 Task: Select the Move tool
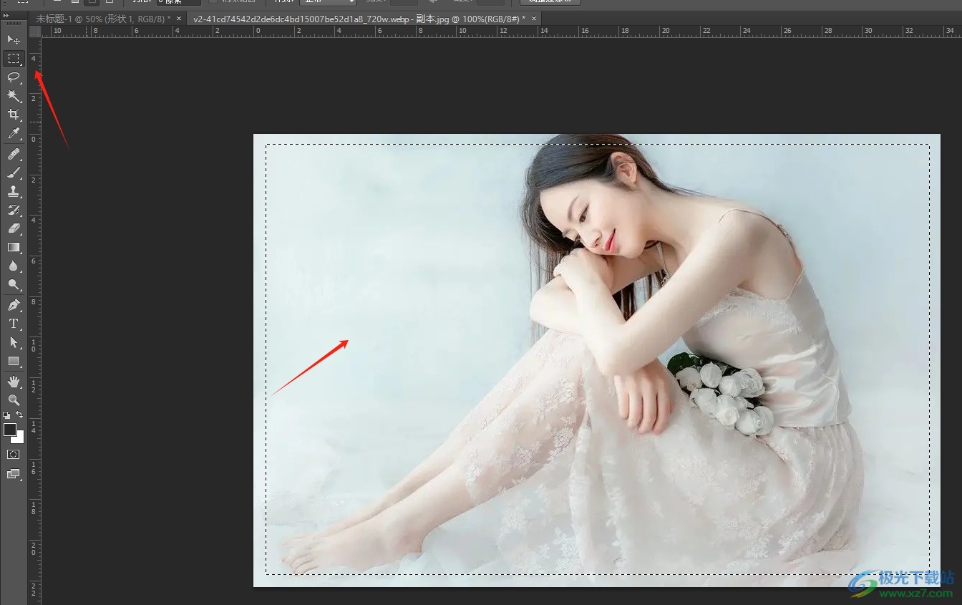click(13, 39)
